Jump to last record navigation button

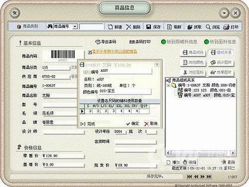pos(209,177)
